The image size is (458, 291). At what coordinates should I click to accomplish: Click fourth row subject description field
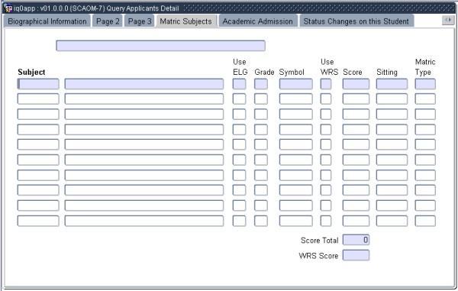click(x=144, y=129)
